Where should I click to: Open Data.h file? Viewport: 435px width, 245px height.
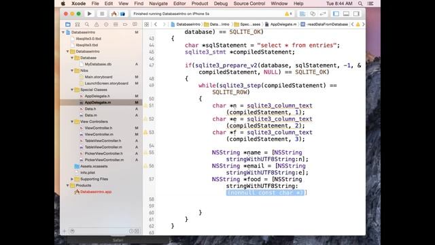pyautogui.click(x=90, y=109)
